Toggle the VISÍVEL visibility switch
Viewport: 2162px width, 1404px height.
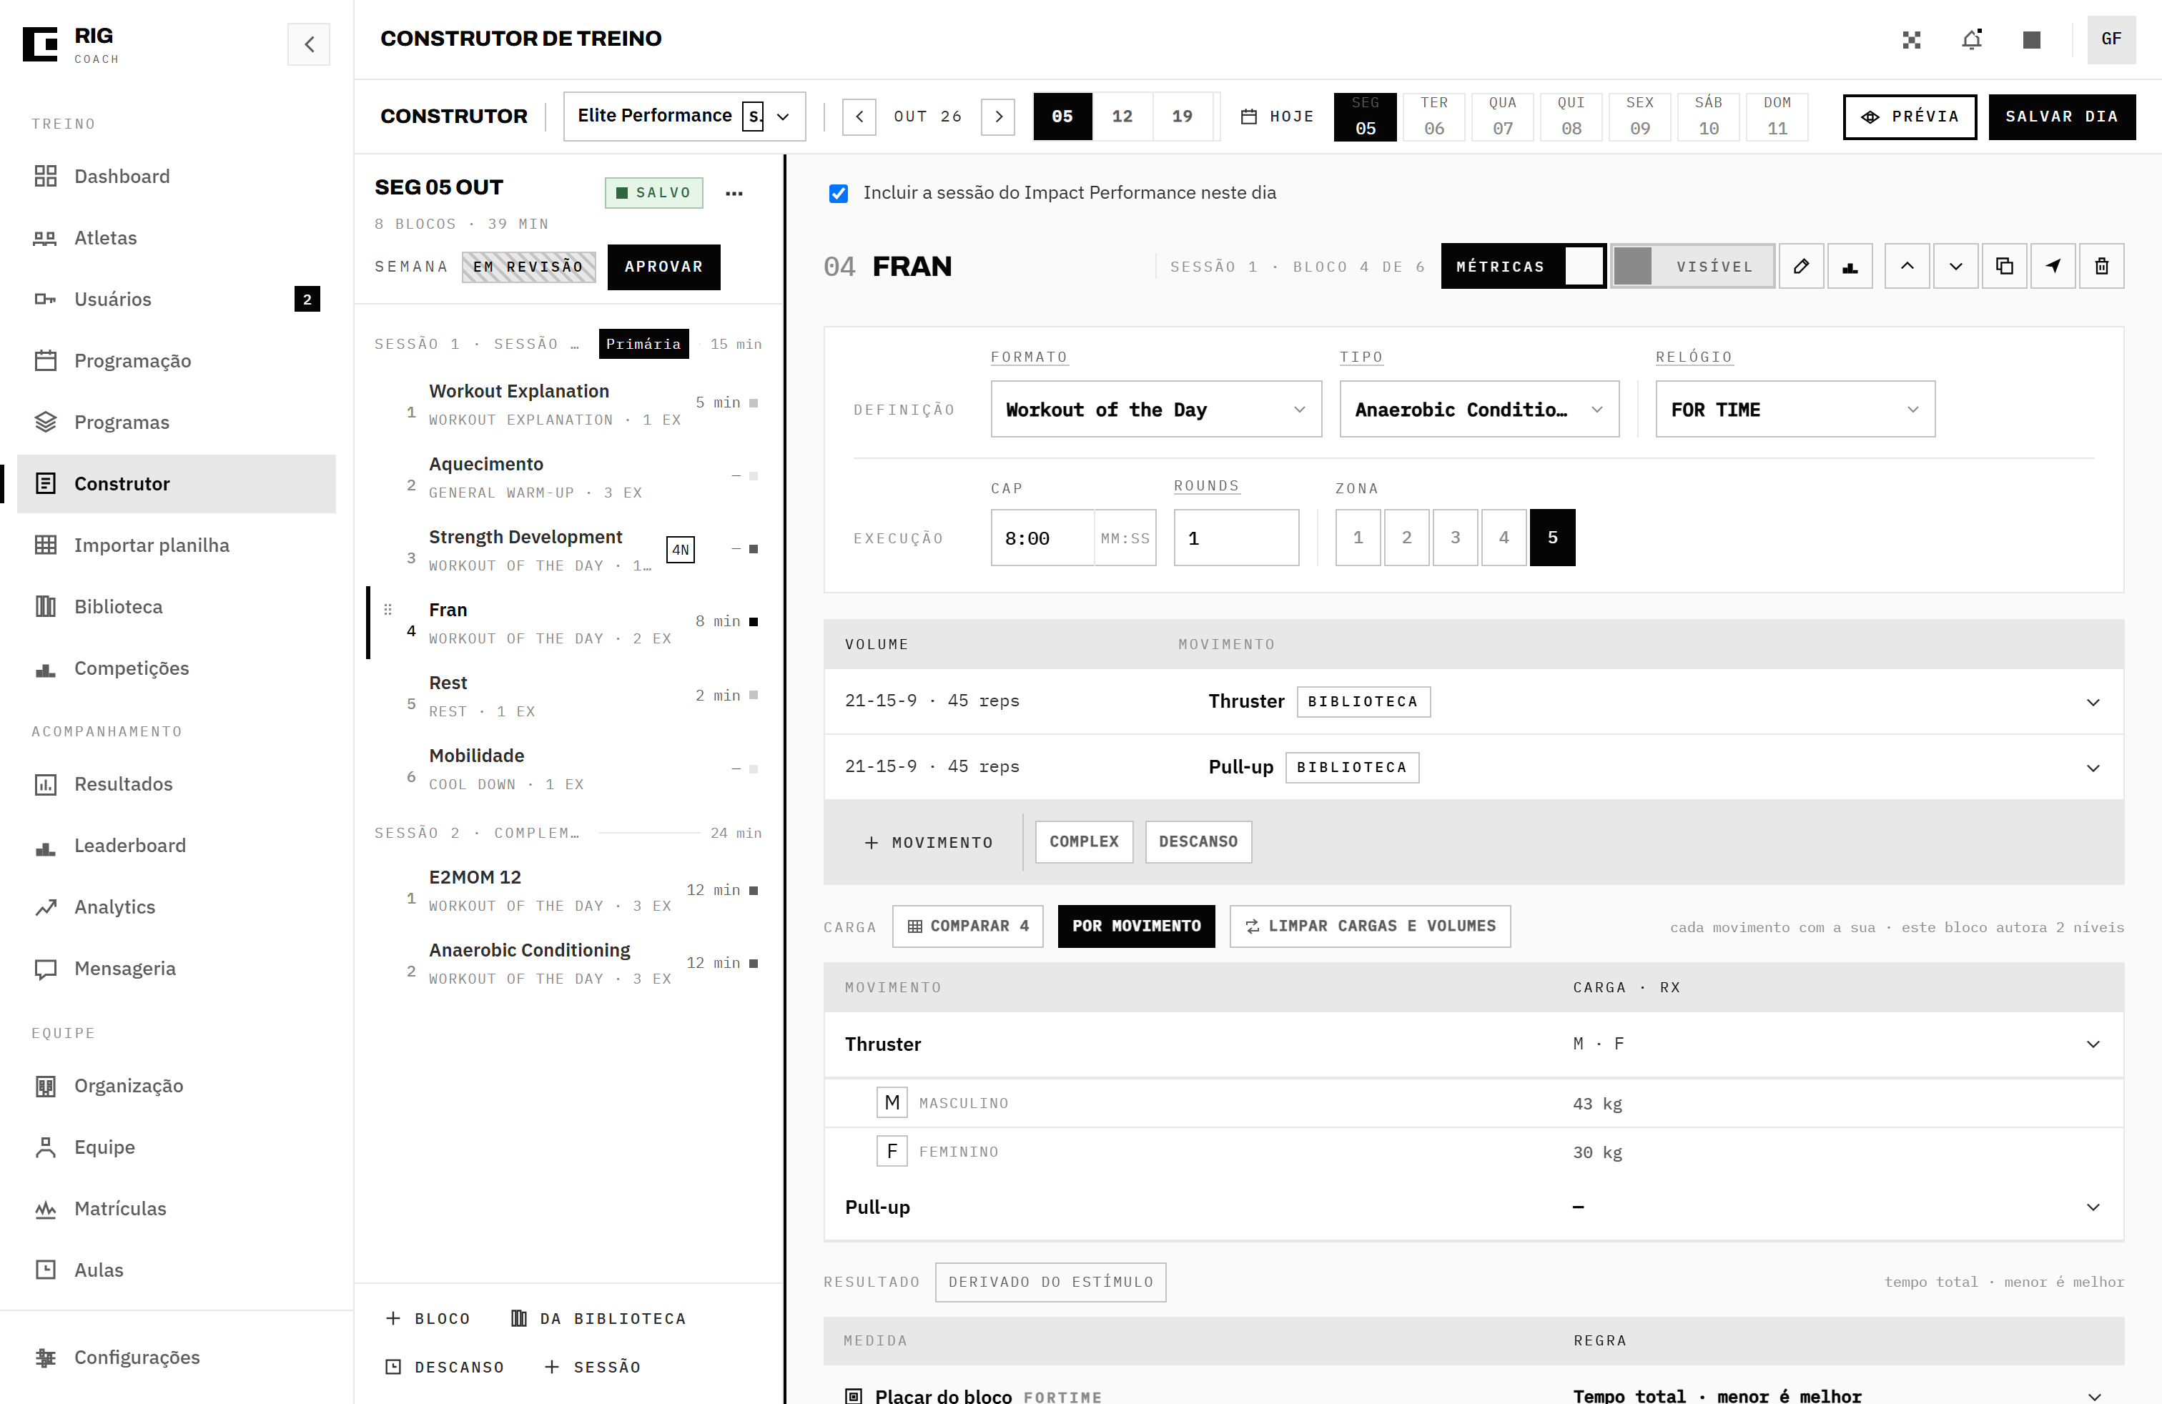pyautogui.click(x=1693, y=266)
